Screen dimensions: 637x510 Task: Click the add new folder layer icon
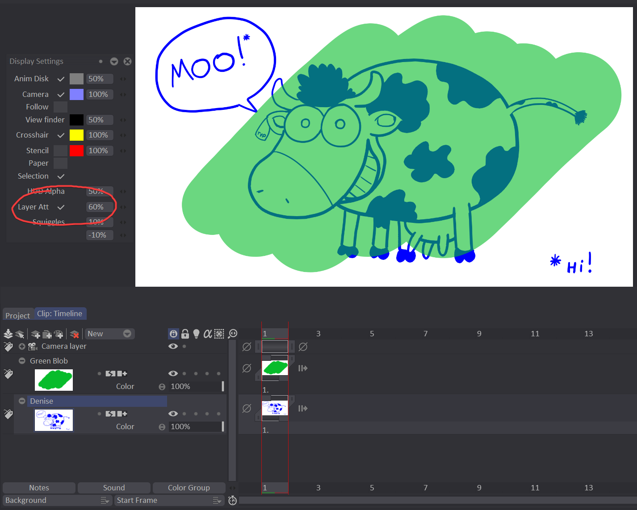coord(47,334)
